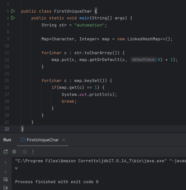Jump down the stack trace with the down arrow
The height and width of the screenshot is (190, 186).
6,171
